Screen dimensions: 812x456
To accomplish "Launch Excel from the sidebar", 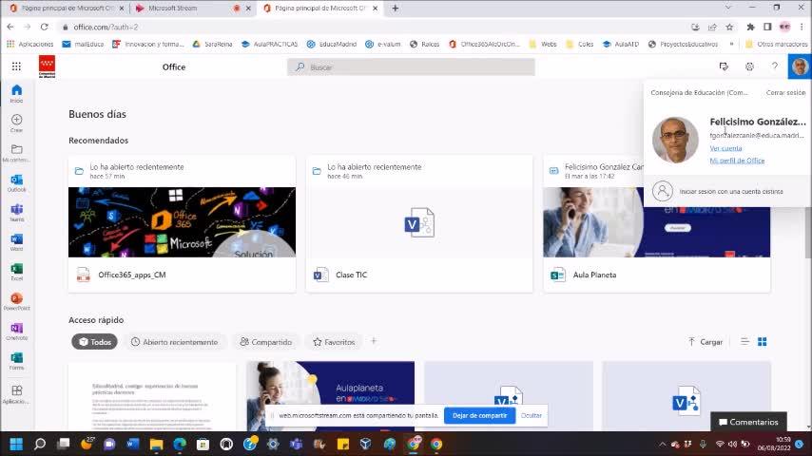I will pyautogui.click(x=16, y=272).
